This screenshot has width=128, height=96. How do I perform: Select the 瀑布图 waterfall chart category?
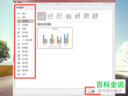point(25,70)
